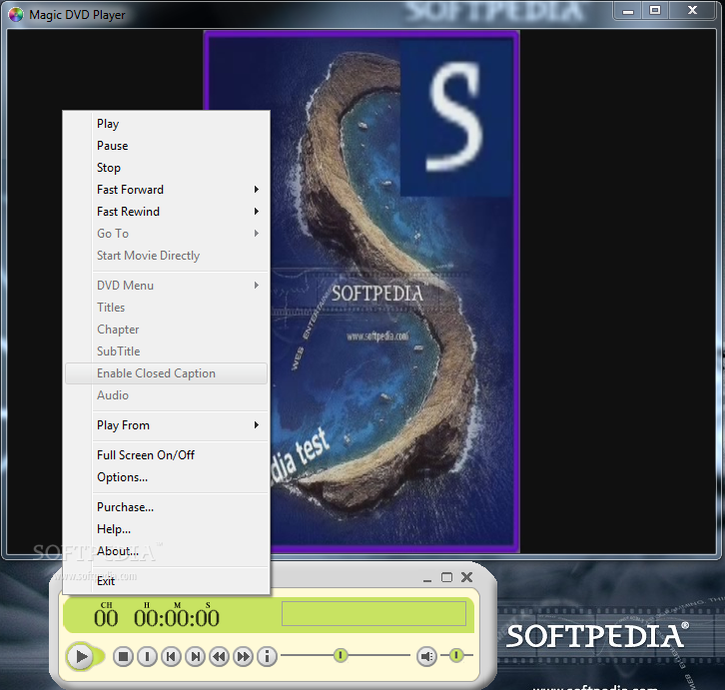Open Options... from the menu

click(x=167, y=477)
